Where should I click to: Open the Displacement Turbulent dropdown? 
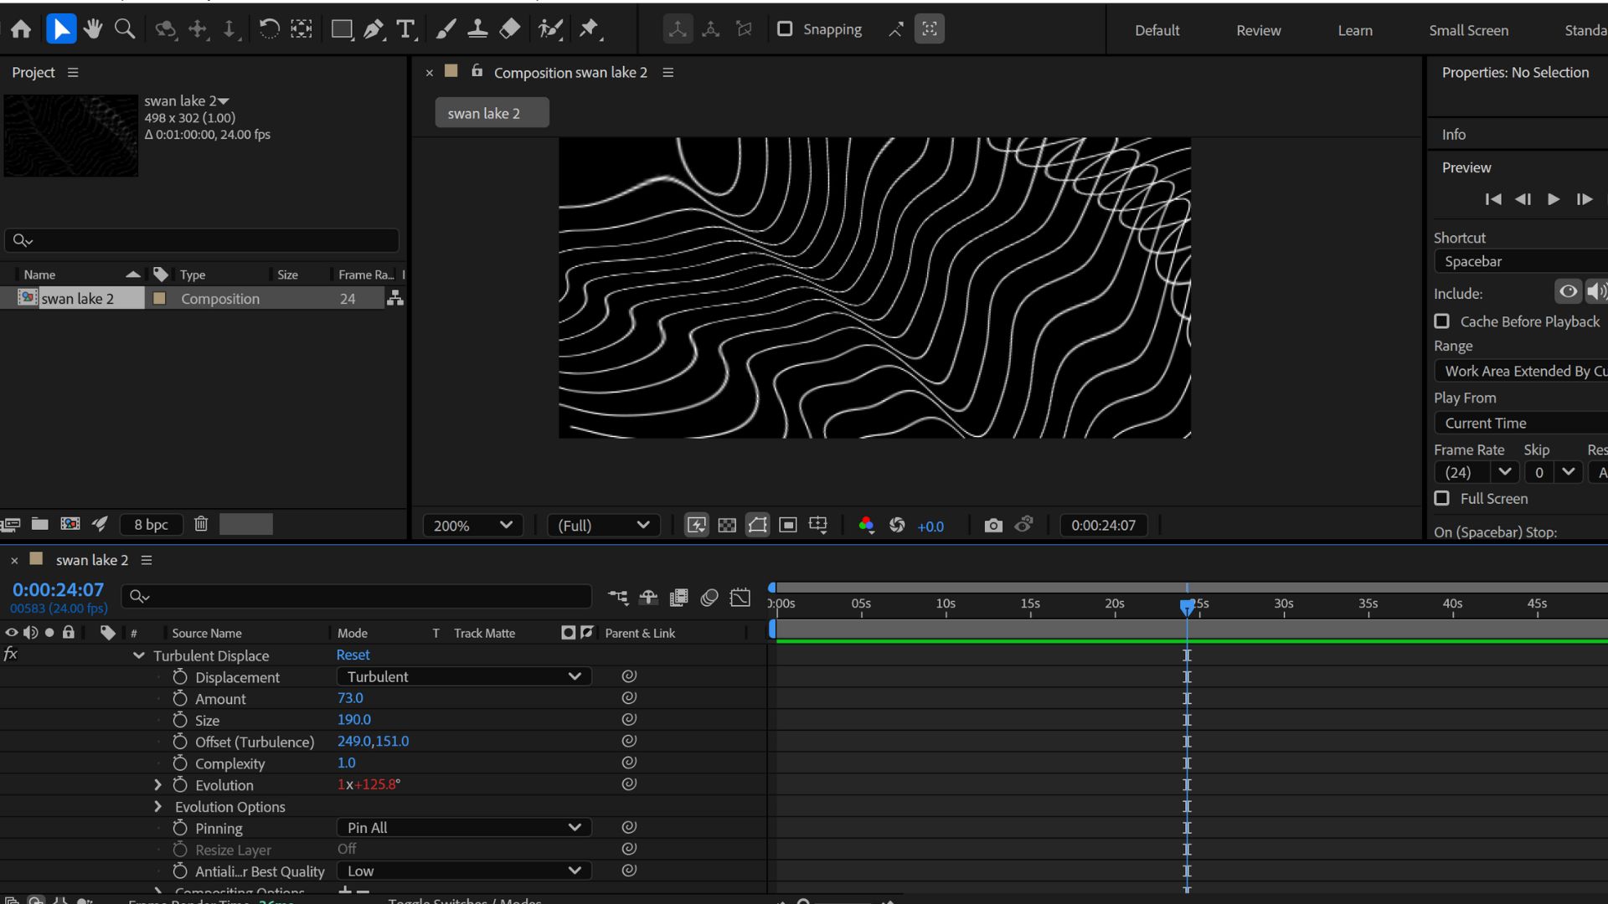click(x=464, y=676)
